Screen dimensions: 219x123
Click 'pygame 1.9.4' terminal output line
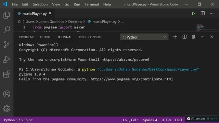(32, 74)
